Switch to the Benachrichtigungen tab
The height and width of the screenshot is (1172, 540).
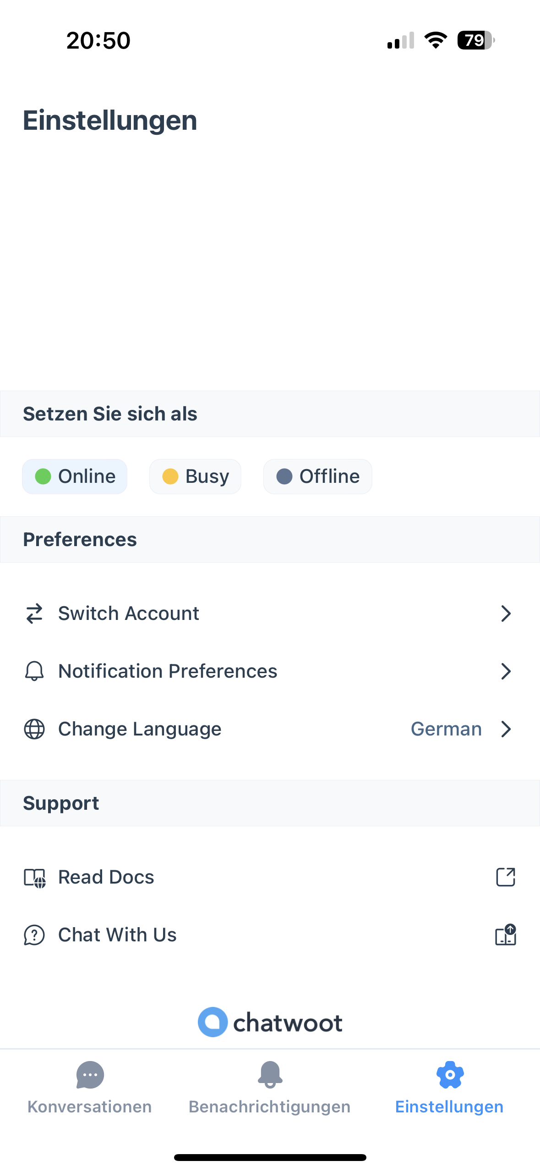[270, 1088]
